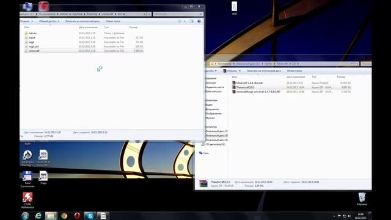Open the 'Открыть' dropdown in the right Explorer window
Viewport: 391px width, 220px height.
pos(232,71)
